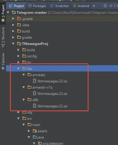Expand the .idea folder
Screen dimensions: 118x145
click(x=13, y=25)
